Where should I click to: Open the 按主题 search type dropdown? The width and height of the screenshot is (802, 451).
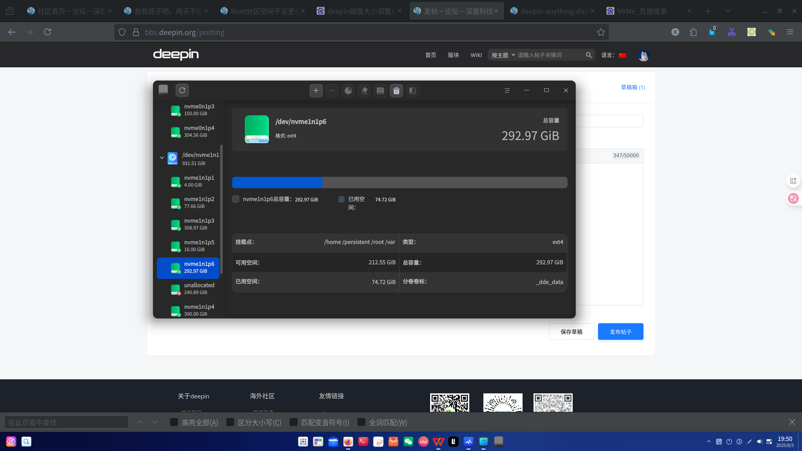point(503,55)
